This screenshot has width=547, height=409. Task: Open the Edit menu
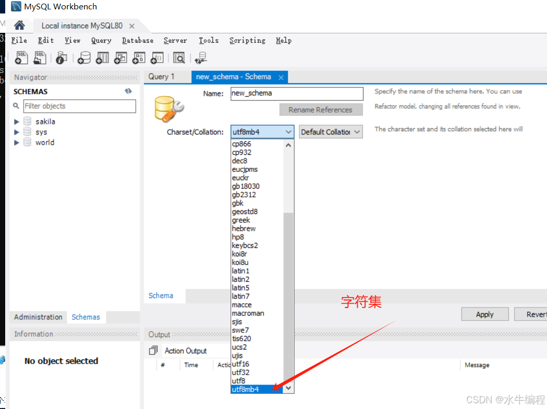[46, 41]
